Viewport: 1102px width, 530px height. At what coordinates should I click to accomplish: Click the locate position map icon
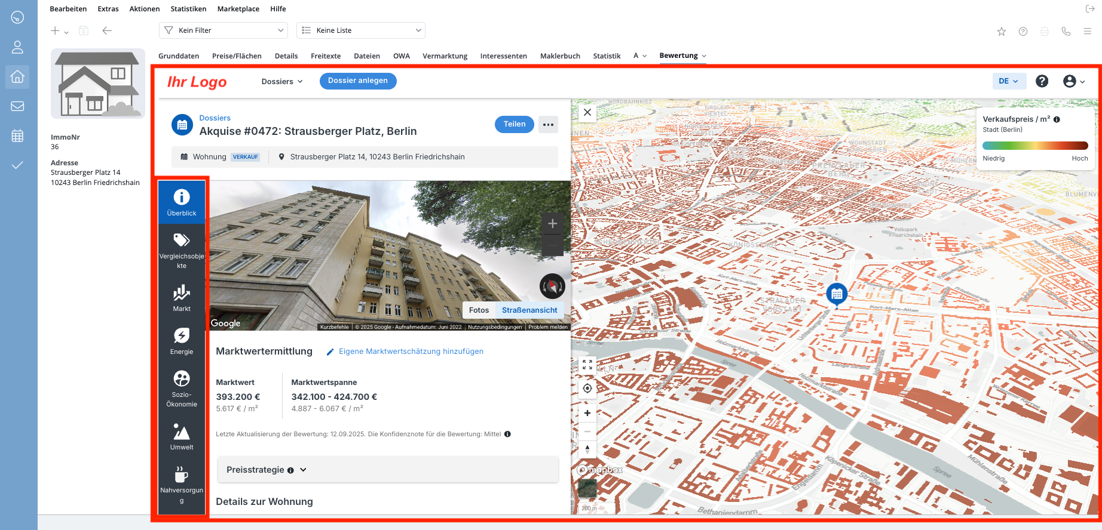pyautogui.click(x=587, y=389)
